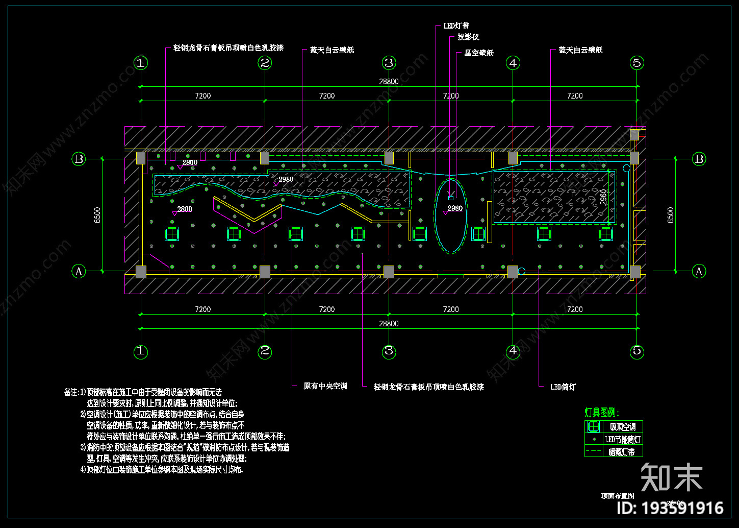Select the 28800 dimension below the plan
Image resolution: width=739 pixels, height=528 pixels.
pyautogui.click(x=389, y=324)
